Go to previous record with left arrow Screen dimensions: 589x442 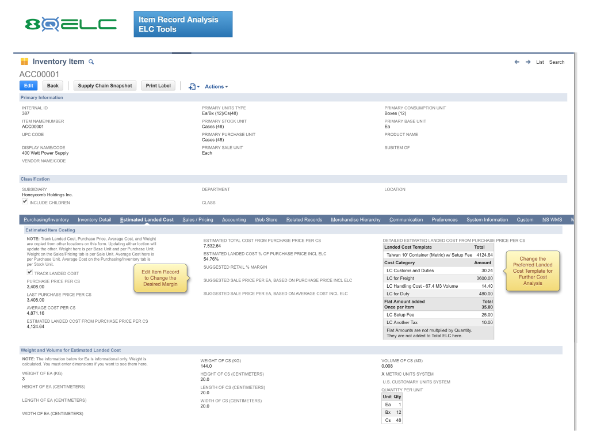[517, 62]
